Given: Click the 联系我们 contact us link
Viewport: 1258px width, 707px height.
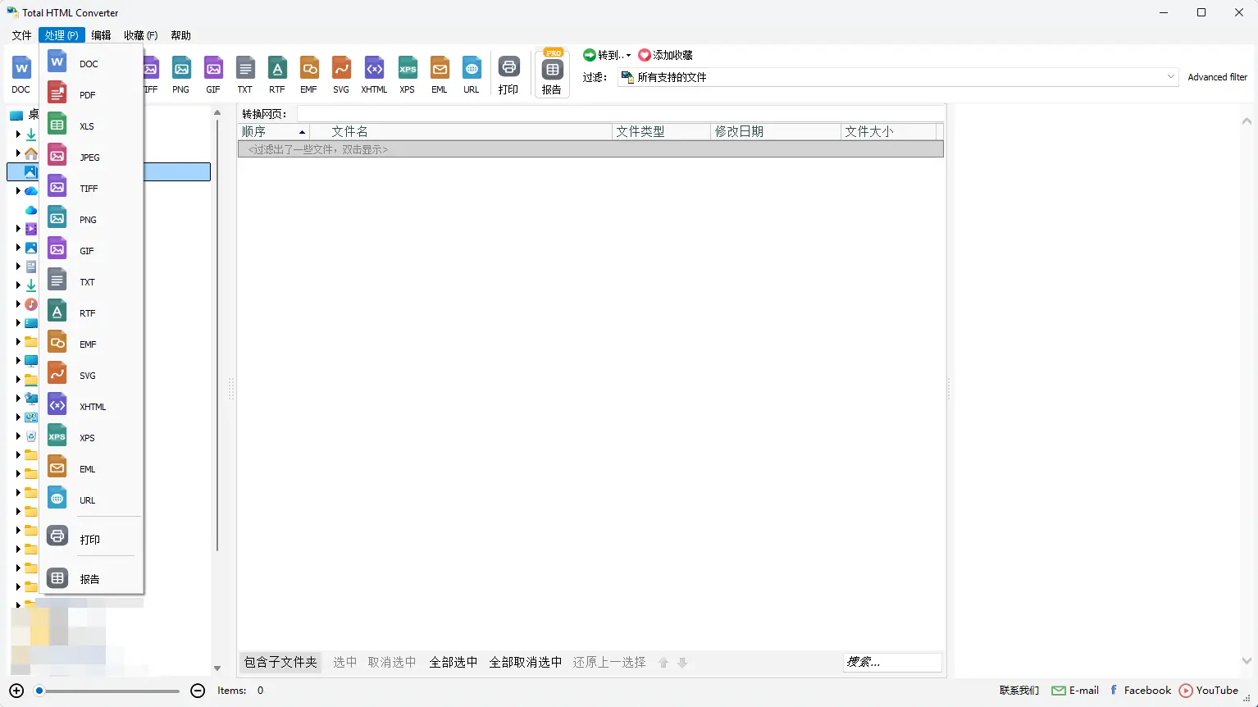Looking at the screenshot, I should tap(1019, 691).
